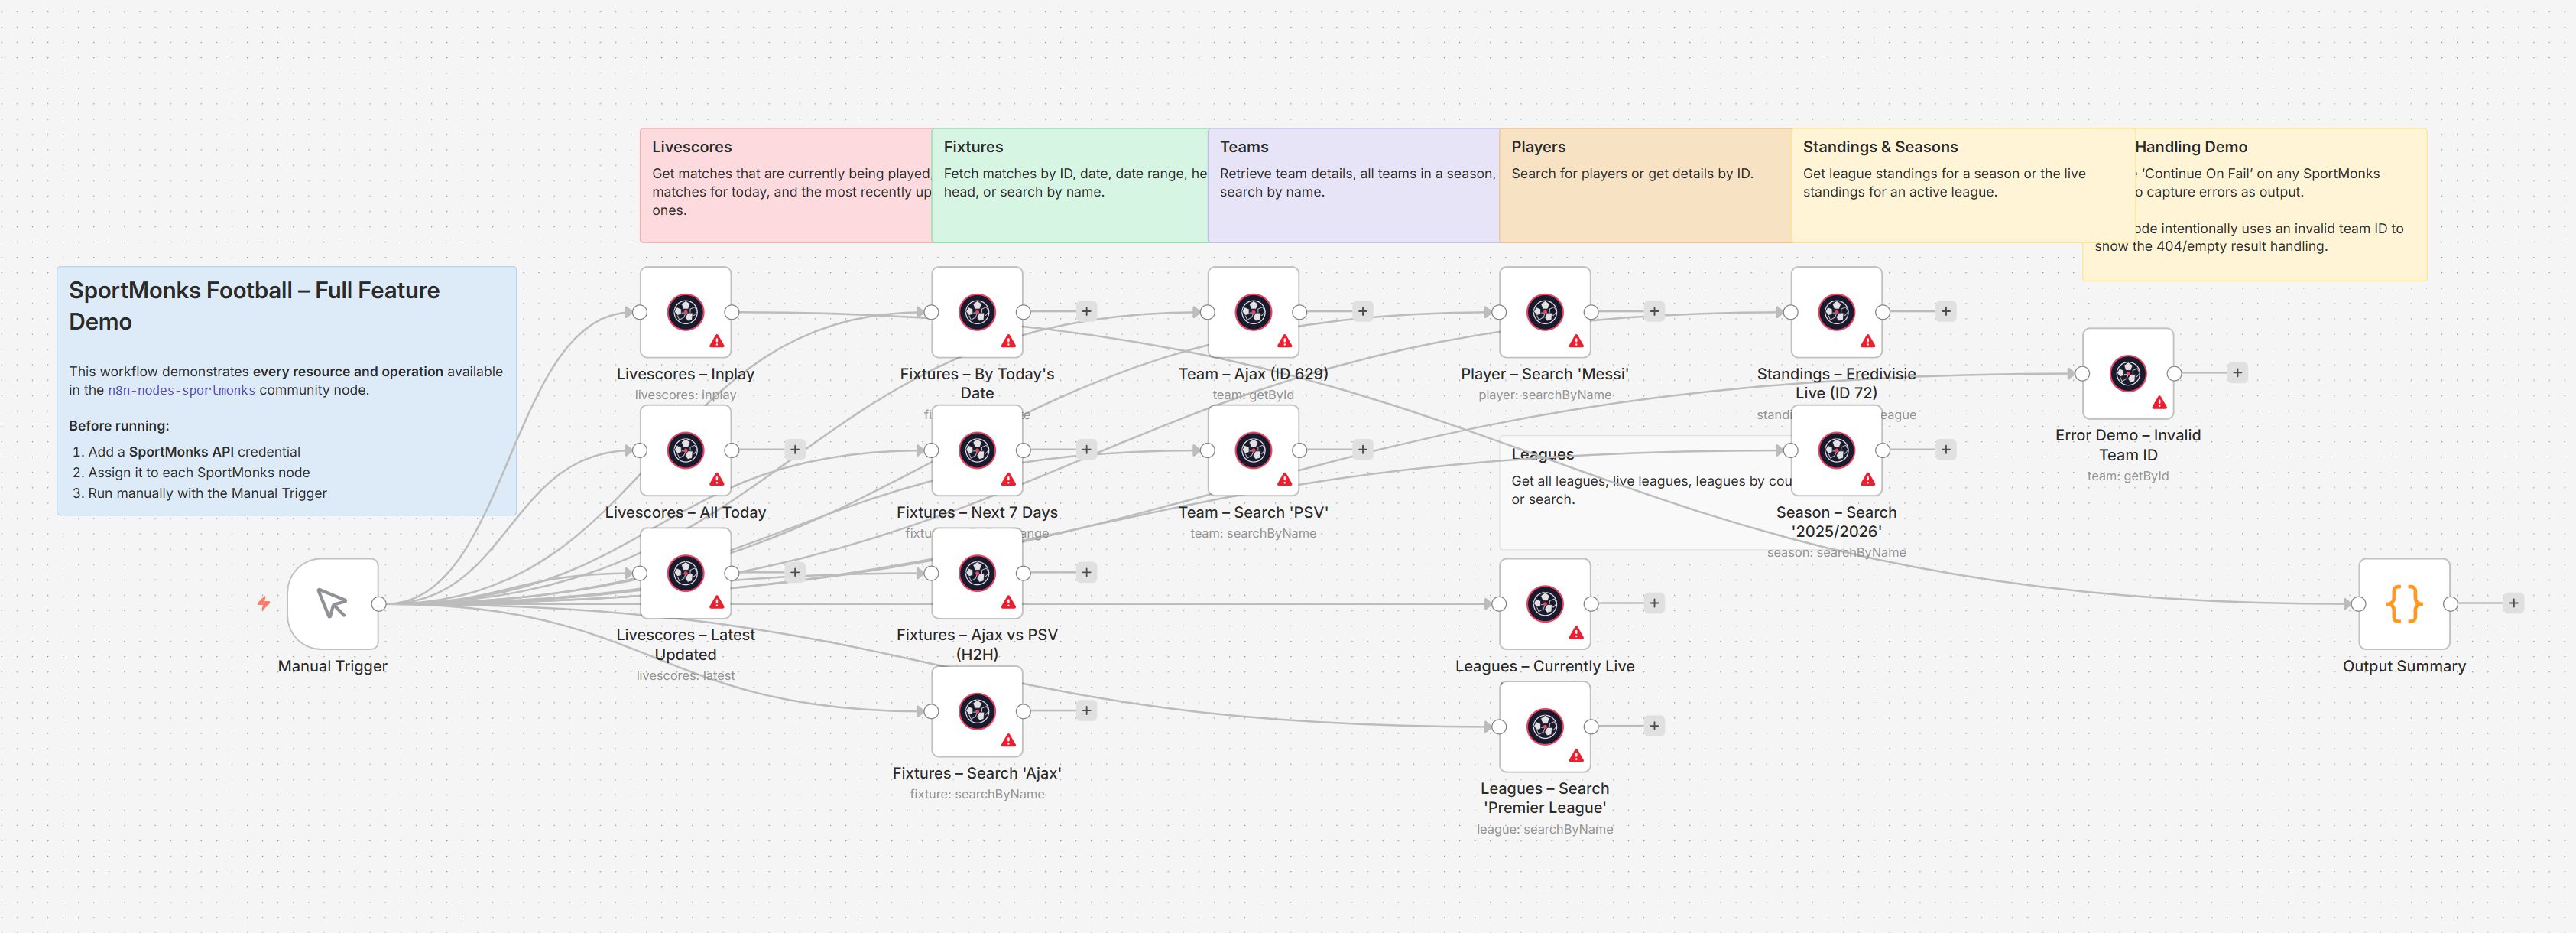Select the Error Demo – Invalid Team ID node
2576x933 pixels.
(2128, 373)
